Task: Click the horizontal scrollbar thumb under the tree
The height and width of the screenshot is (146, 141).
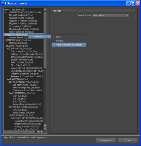Action: click(21, 132)
